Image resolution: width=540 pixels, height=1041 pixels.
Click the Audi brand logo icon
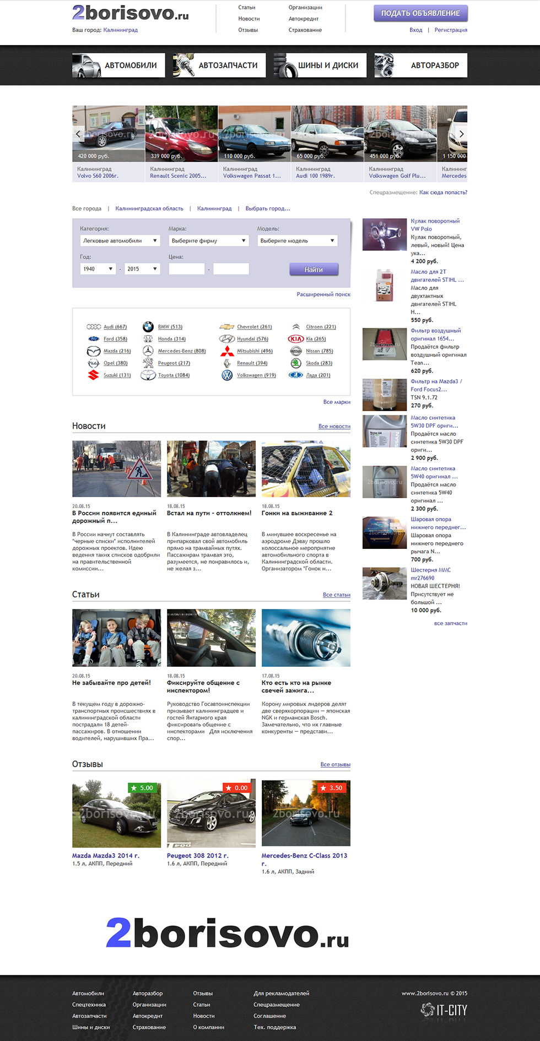tap(94, 327)
